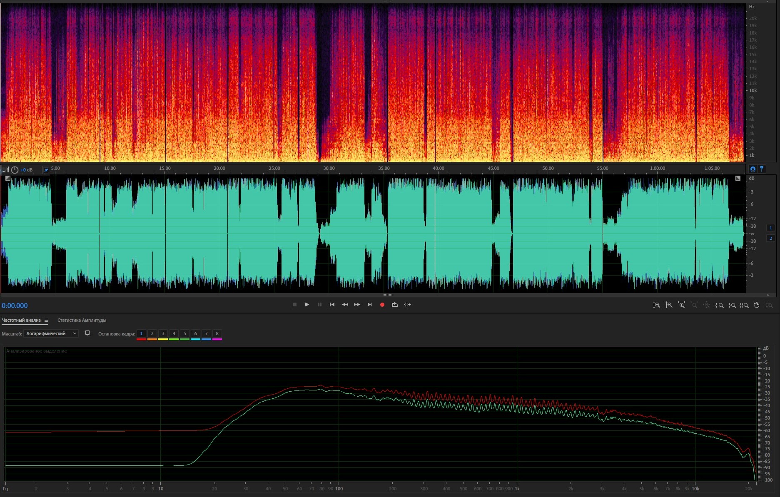
Task: Click the 1k label on frequency axis
Action: point(517,489)
